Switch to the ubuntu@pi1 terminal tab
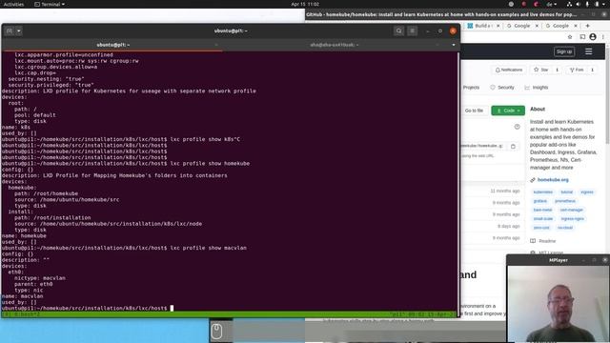Viewport: 610px width, 343px height. [x=112, y=45]
